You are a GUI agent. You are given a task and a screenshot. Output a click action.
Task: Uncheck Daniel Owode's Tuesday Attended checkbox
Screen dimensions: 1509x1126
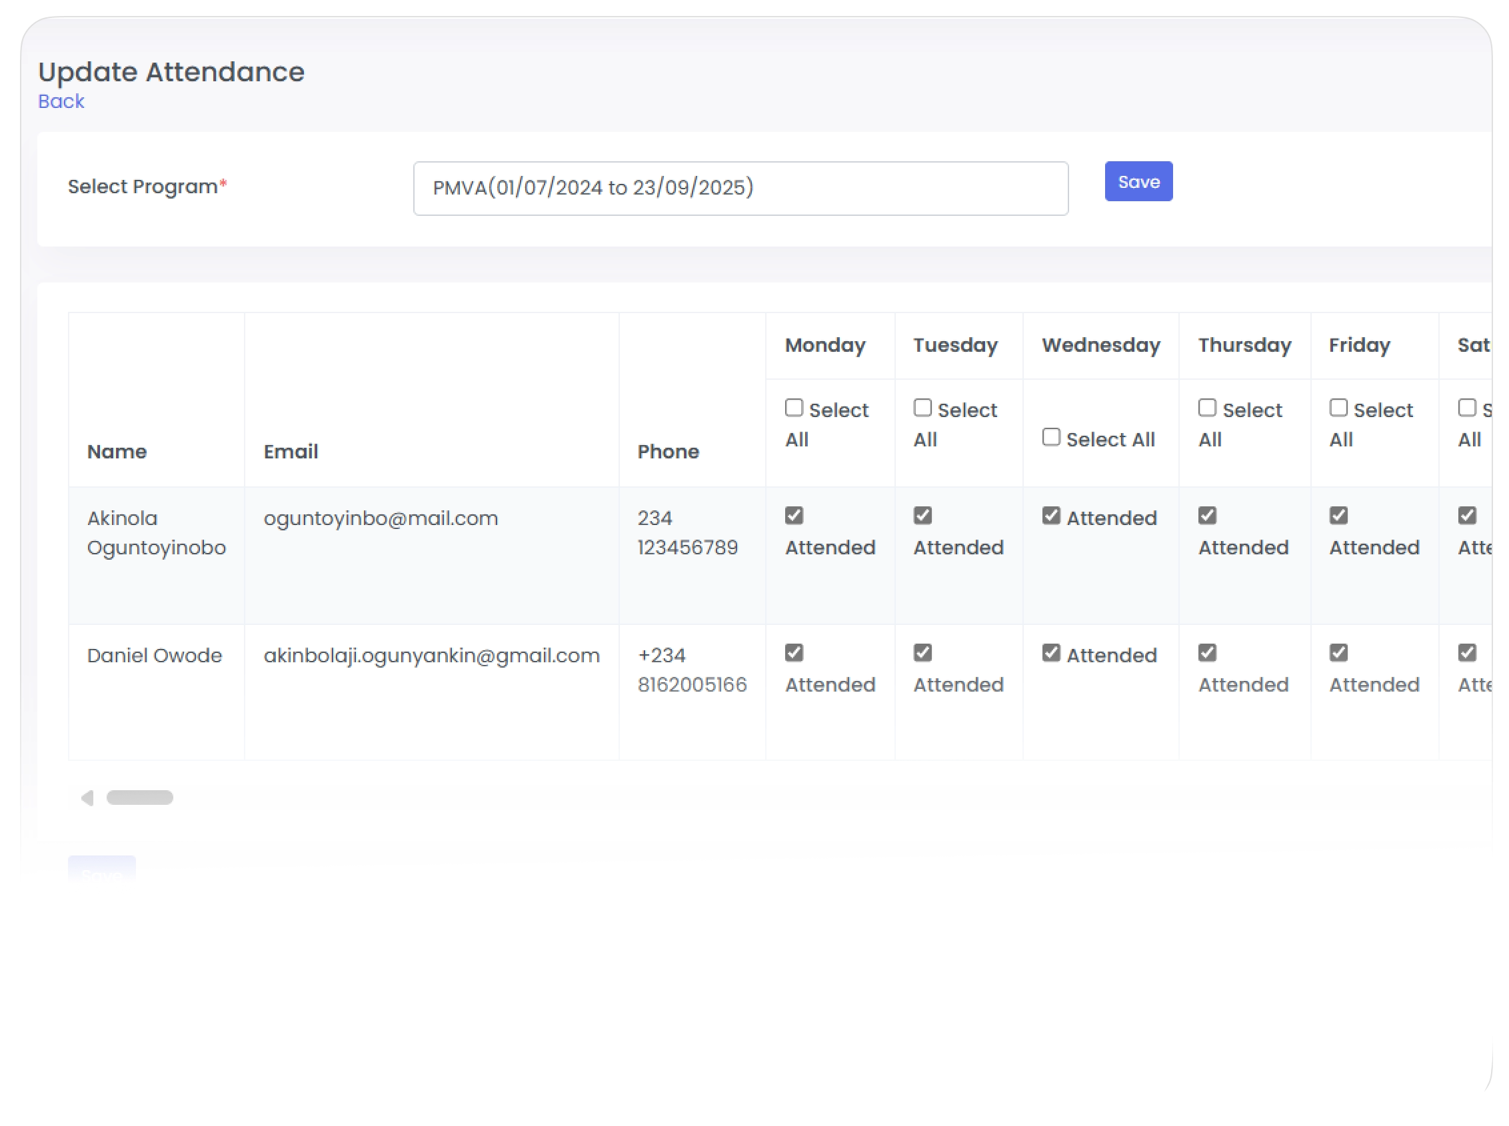pos(922,652)
